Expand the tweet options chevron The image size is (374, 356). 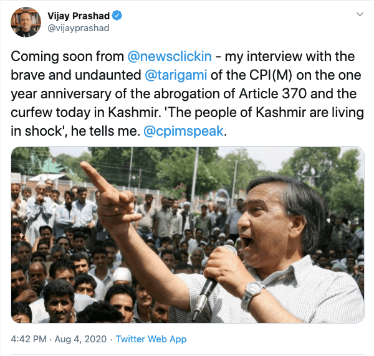click(x=360, y=14)
